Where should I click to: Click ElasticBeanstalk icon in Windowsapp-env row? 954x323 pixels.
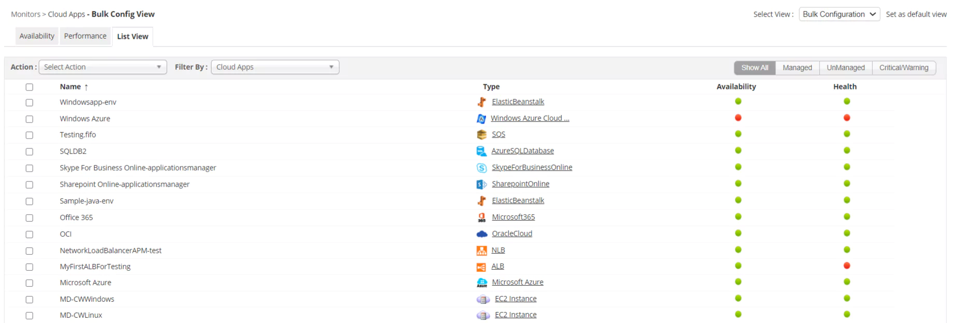[481, 102]
